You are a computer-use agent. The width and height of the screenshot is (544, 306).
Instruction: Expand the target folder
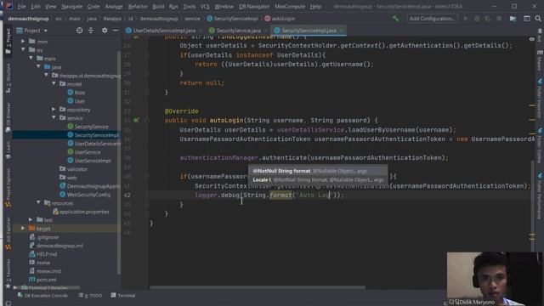click(23, 229)
